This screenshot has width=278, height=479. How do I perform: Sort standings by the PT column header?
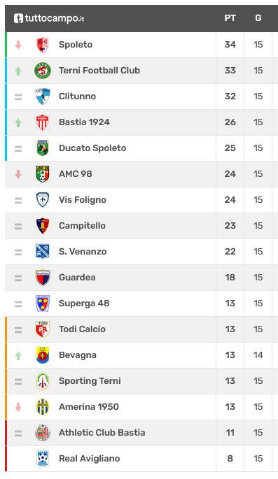(230, 18)
